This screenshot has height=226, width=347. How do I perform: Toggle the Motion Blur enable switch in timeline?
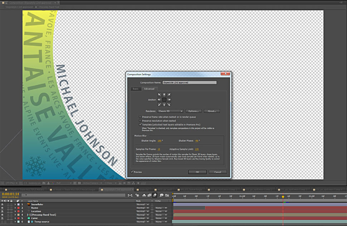click(155, 195)
